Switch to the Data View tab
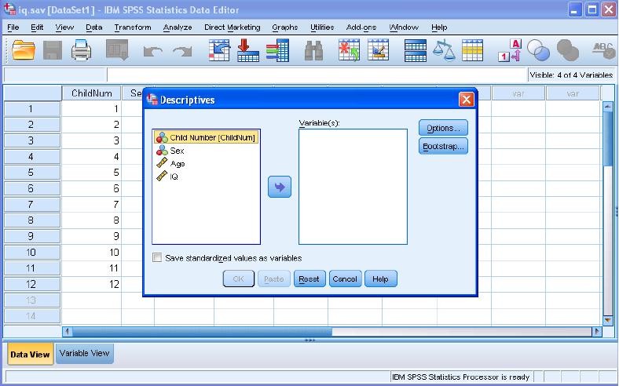This screenshot has height=386, width=619. (x=30, y=354)
